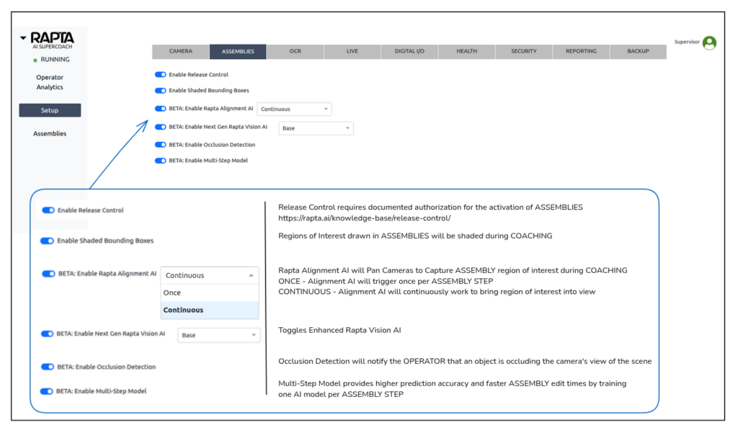This screenshot has height=428, width=738.
Task: Click the Supervisor user avatar icon
Action: (x=709, y=43)
